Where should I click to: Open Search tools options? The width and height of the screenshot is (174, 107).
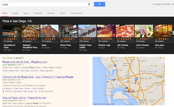point(77,13)
